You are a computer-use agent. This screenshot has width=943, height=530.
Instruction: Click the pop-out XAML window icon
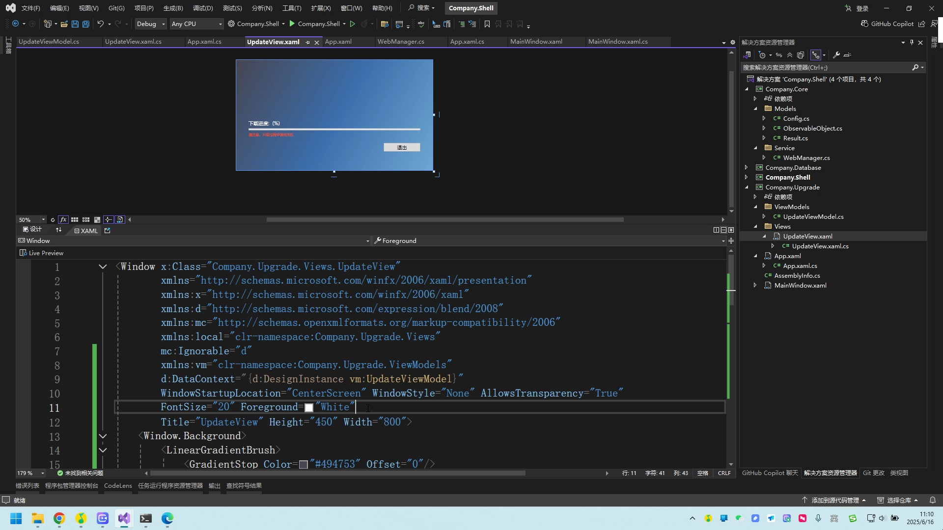tap(108, 231)
